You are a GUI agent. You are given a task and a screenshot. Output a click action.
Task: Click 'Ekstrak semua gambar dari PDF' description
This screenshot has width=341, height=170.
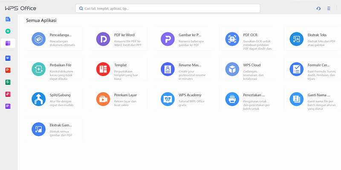(x=61, y=133)
